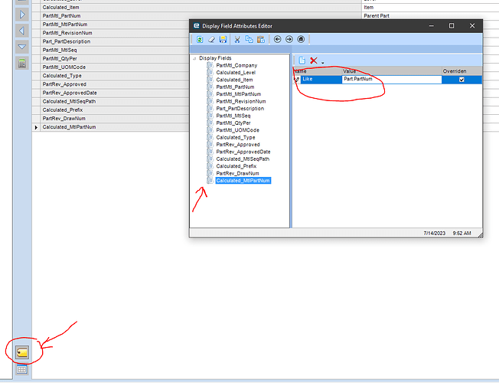Click the Parent Part label cell
This screenshot has width=499, height=383.
[x=430, y=16]
